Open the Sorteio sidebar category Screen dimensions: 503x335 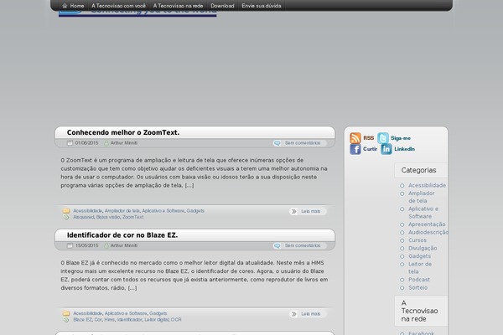[x=417, y=287]
